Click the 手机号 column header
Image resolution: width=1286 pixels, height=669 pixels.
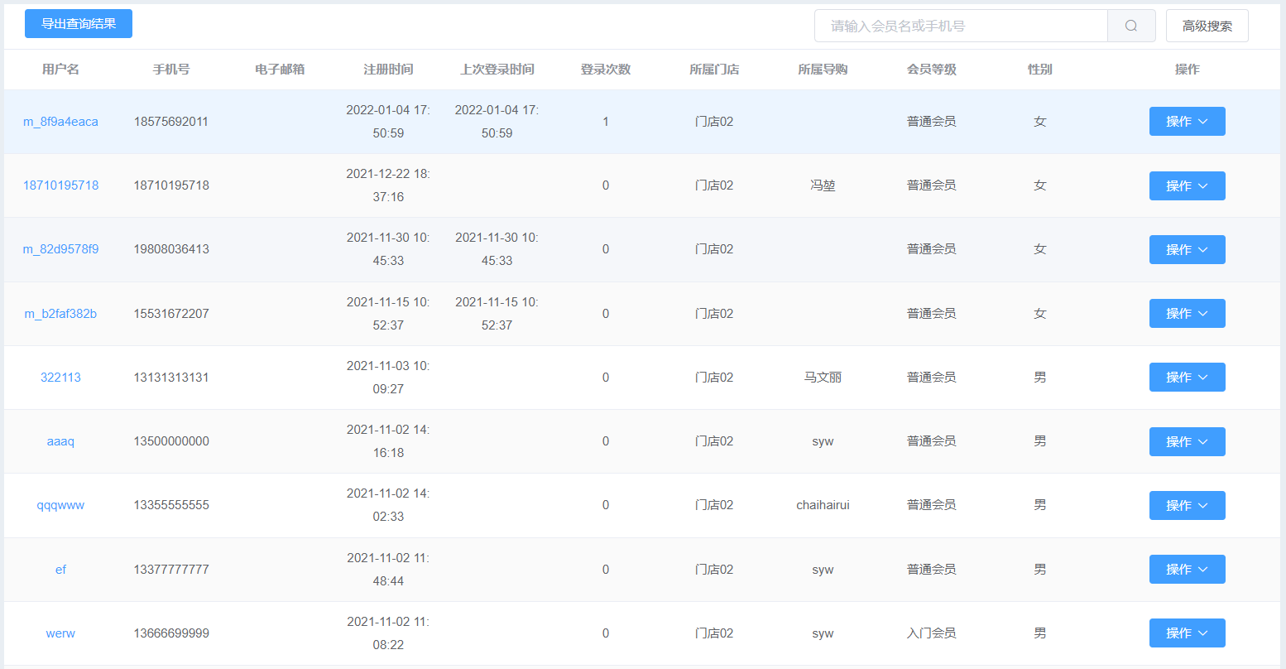click(x=171, y=70)
